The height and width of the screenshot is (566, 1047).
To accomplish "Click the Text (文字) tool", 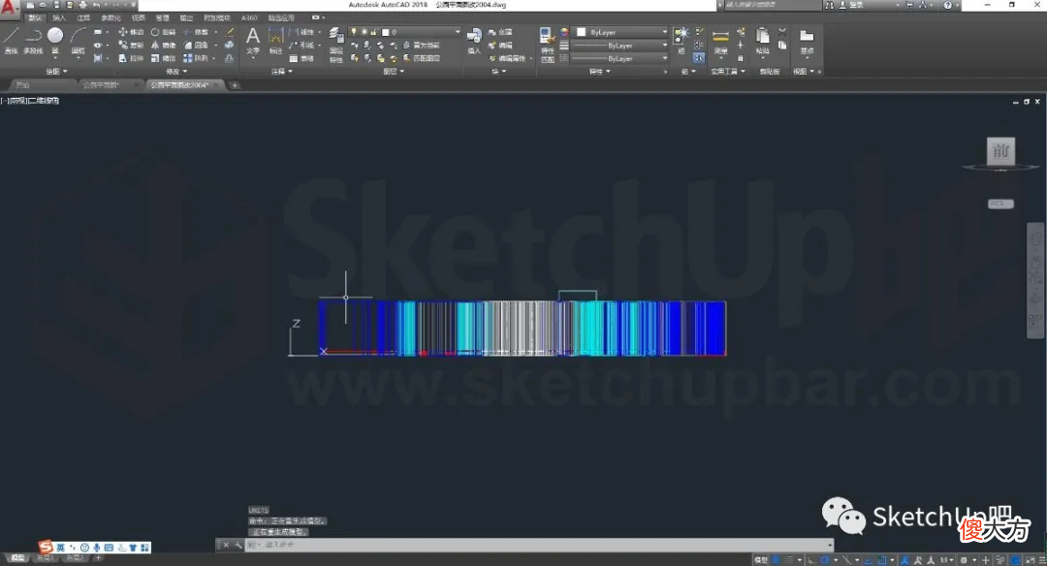I will click(253, 40).
